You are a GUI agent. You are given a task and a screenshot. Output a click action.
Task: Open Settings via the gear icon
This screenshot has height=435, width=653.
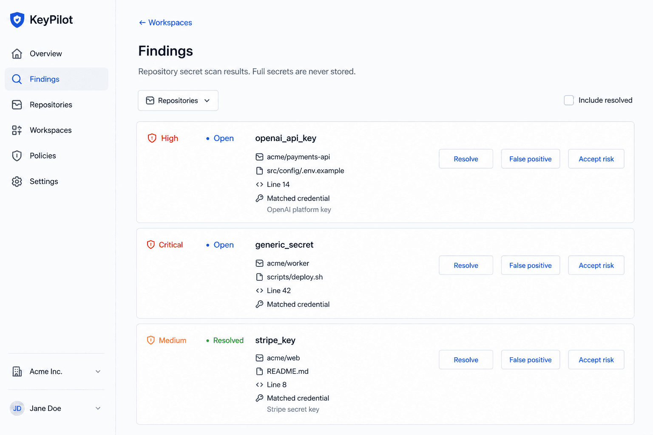(17, 181)
